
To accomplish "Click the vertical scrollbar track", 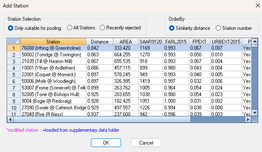I will [255, 79].
